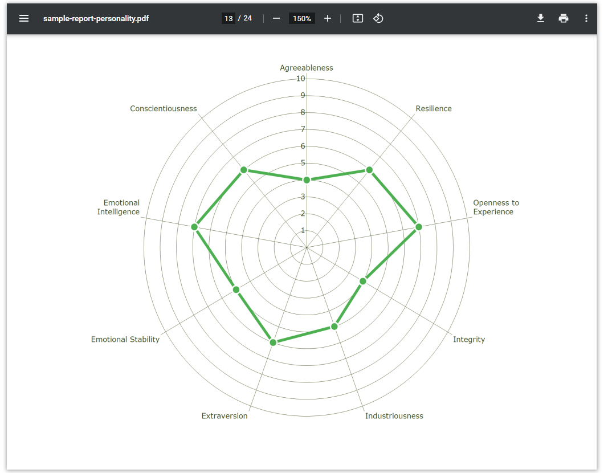The width and height of the screenshot is (604, 473).
Task: Click the Integrity green data point
Action: click(x=362, y=281)
